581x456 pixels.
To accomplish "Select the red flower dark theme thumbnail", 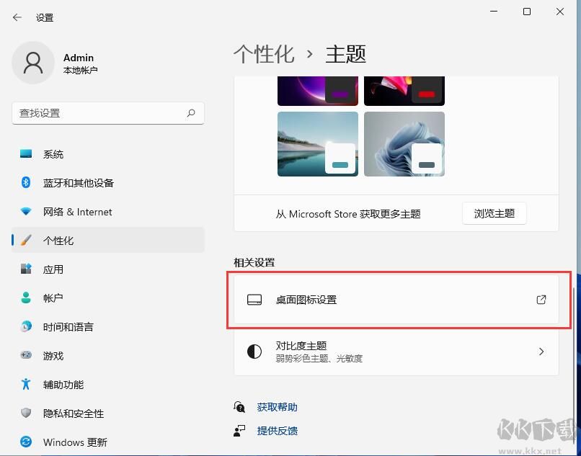I will pos(404,91).
